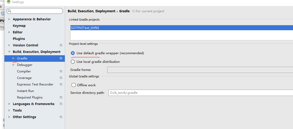Image resolution: width=293 pixels, height=129 pixels.
Task: Click the icon beside Languages & Frameworks
Action: 61,104
